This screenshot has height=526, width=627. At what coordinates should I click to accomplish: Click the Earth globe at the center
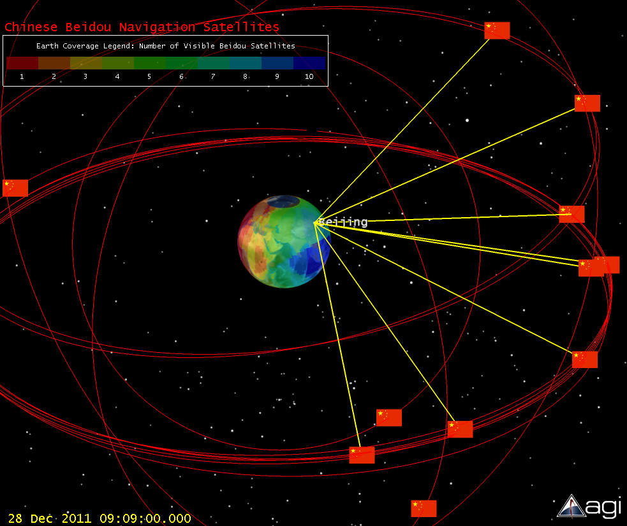click(284, 242)
